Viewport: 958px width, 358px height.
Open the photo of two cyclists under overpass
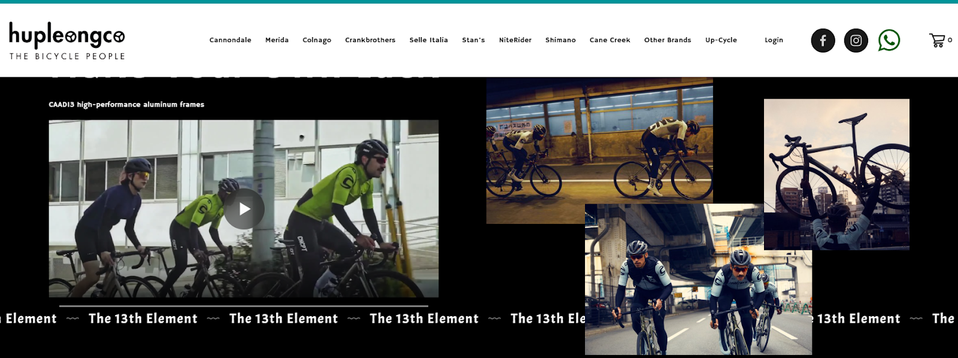(x=698, y=279)
